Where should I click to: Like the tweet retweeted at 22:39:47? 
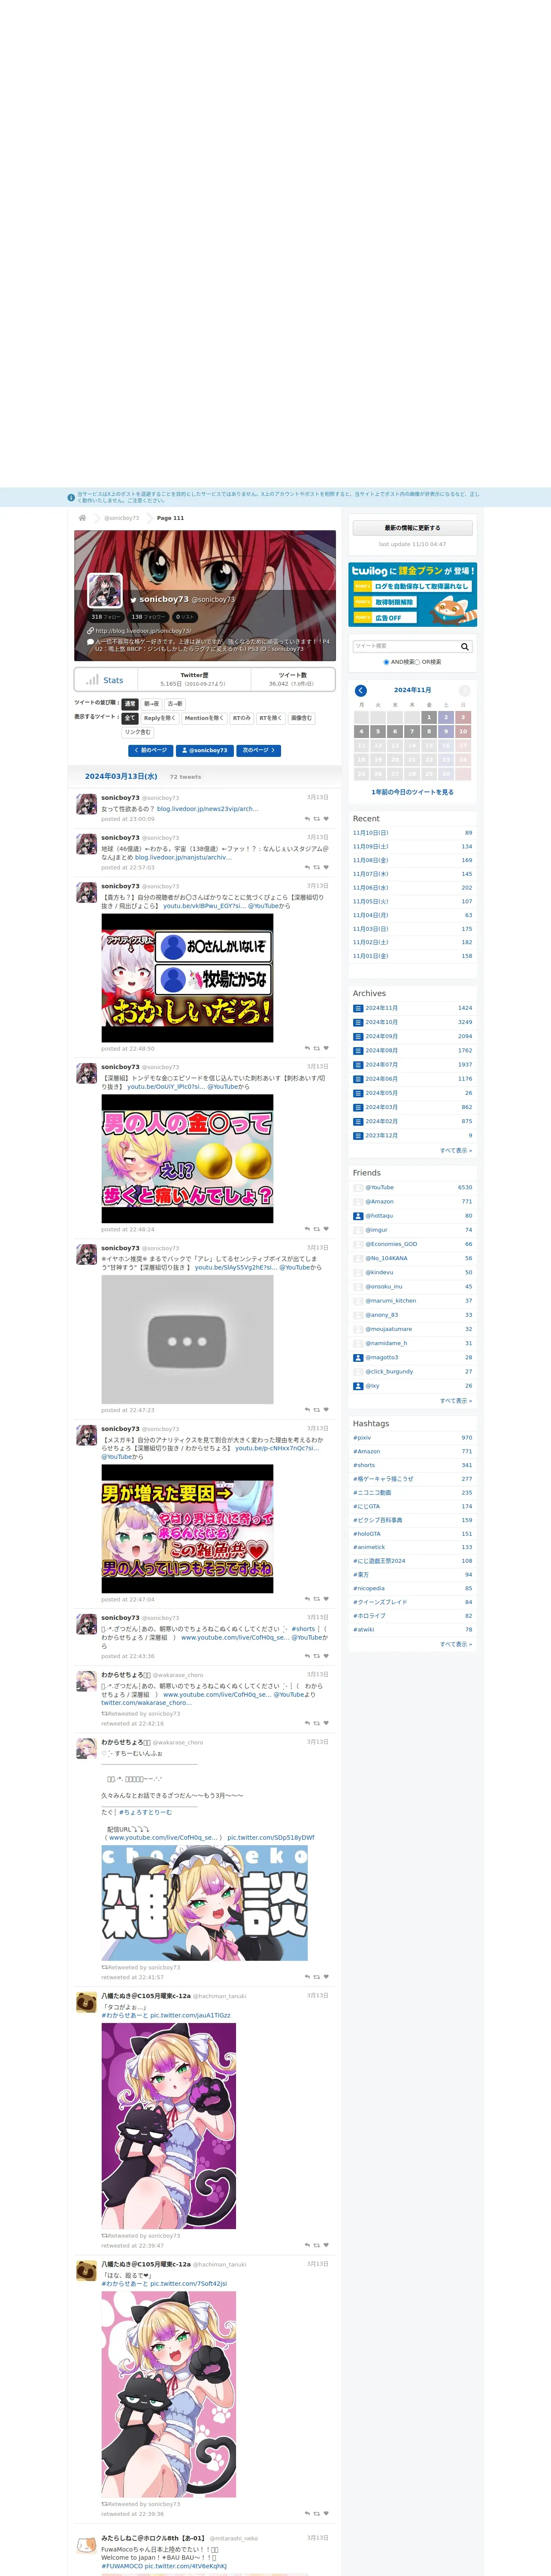pos(326,2246)
